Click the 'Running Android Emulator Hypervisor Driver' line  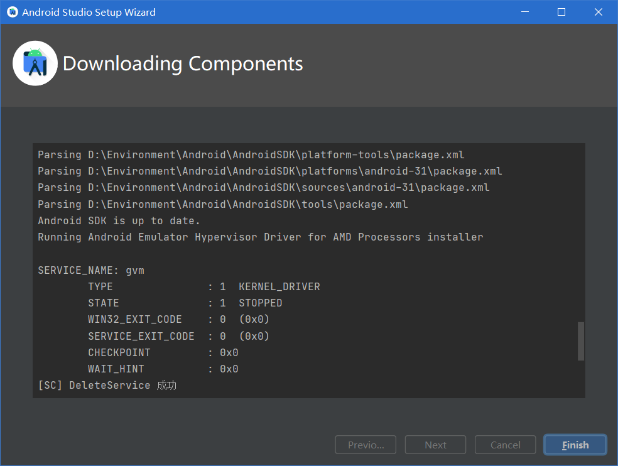coord(261,237)
